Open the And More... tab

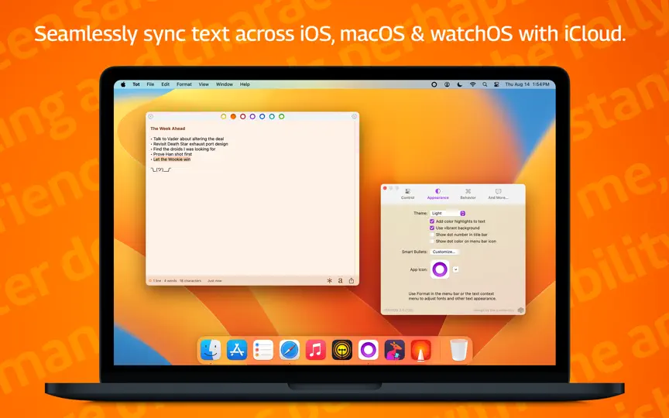(498, 194)
